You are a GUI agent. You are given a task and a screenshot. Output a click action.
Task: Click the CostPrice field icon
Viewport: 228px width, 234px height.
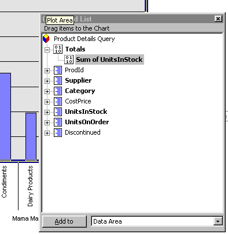click(58, 101)
